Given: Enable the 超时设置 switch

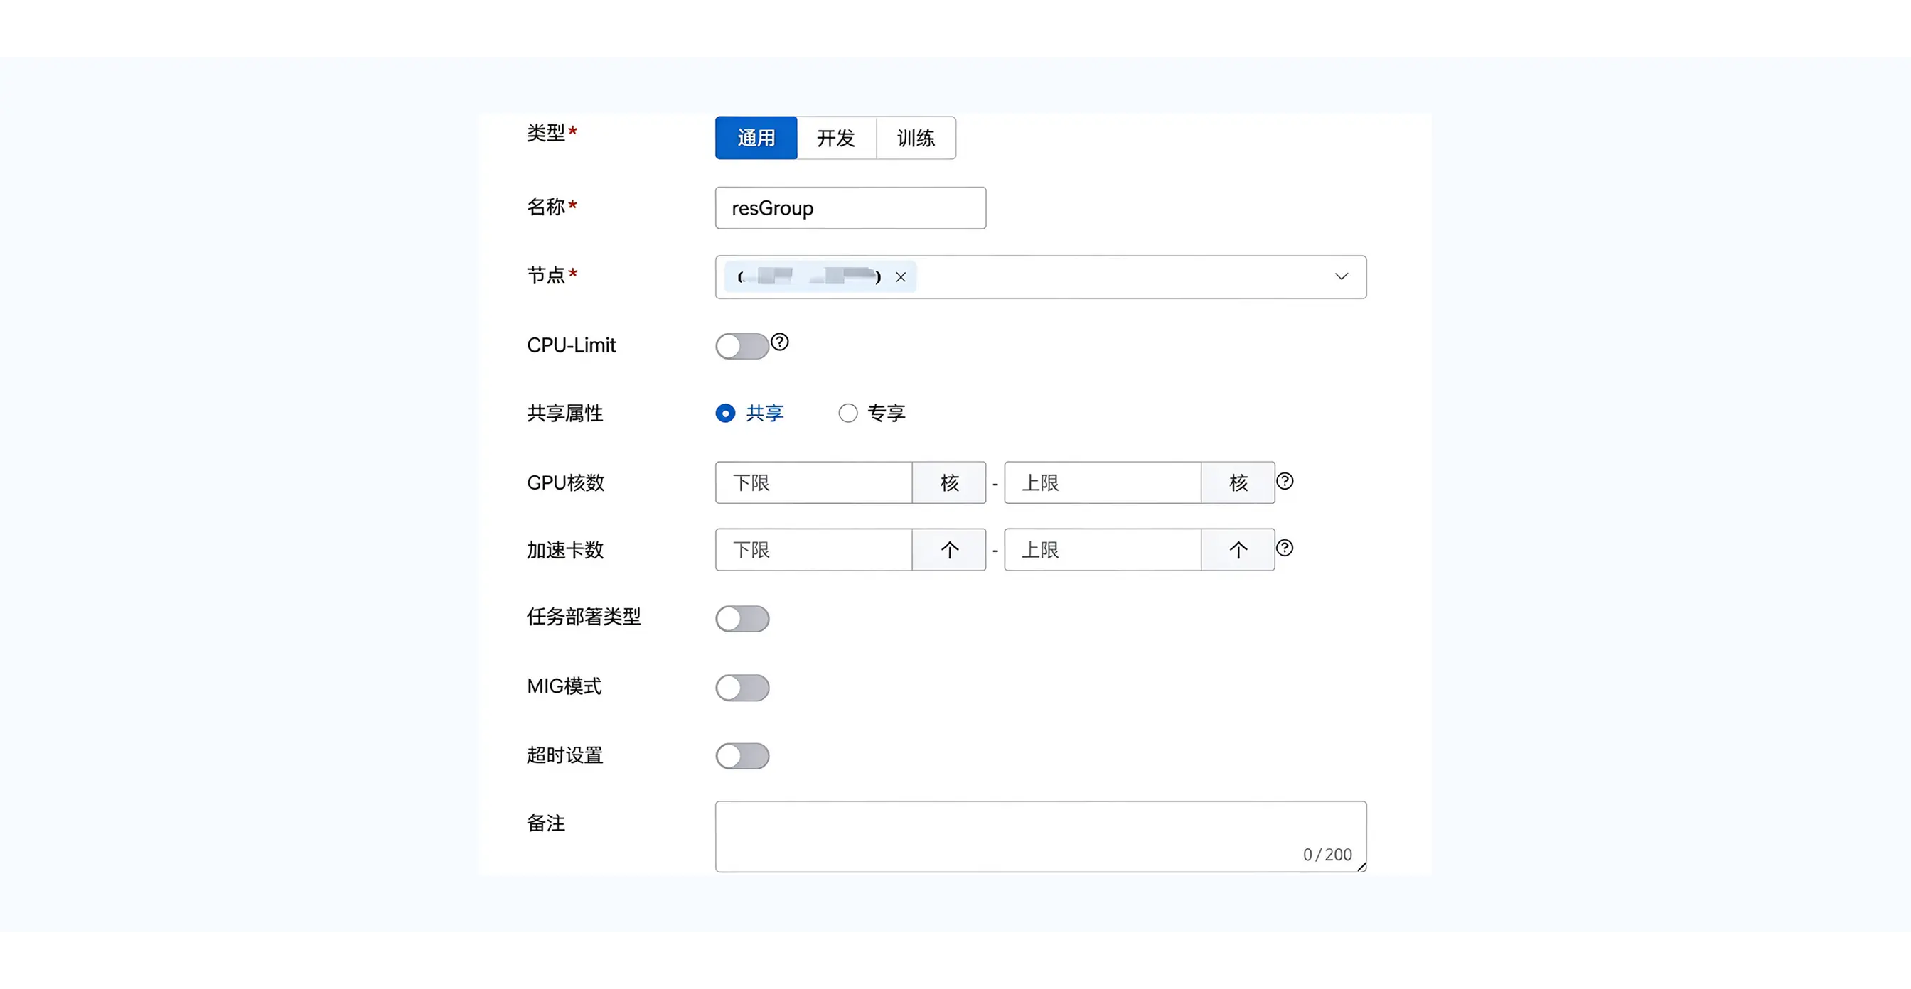Looking at the screenshot, I should 742,756.
